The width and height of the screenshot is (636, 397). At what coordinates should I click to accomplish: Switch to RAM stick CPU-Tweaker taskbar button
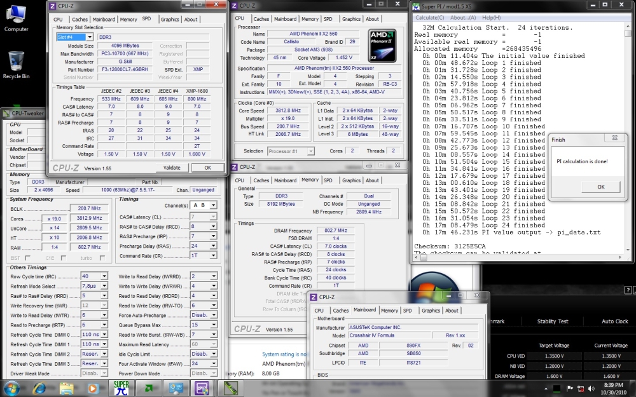230,388
